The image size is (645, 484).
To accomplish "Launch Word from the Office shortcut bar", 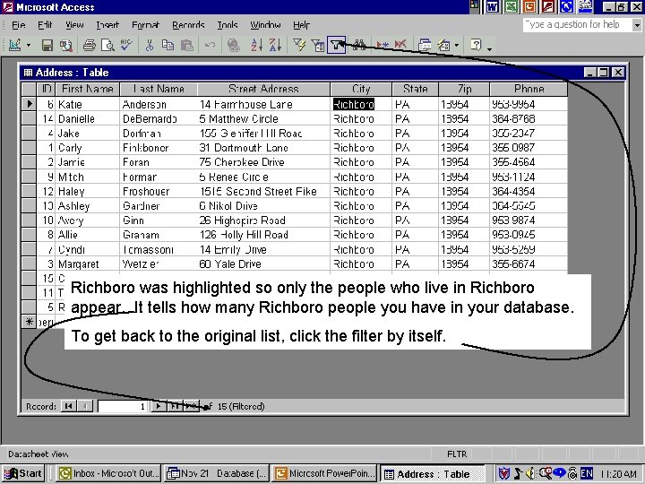I will (493, 7).
